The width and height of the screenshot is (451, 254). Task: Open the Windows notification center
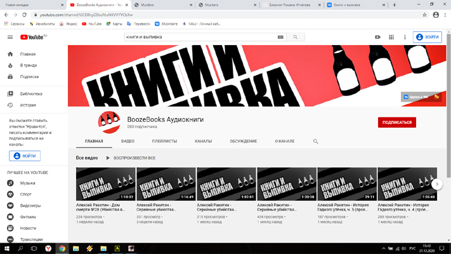coord(441,248)
